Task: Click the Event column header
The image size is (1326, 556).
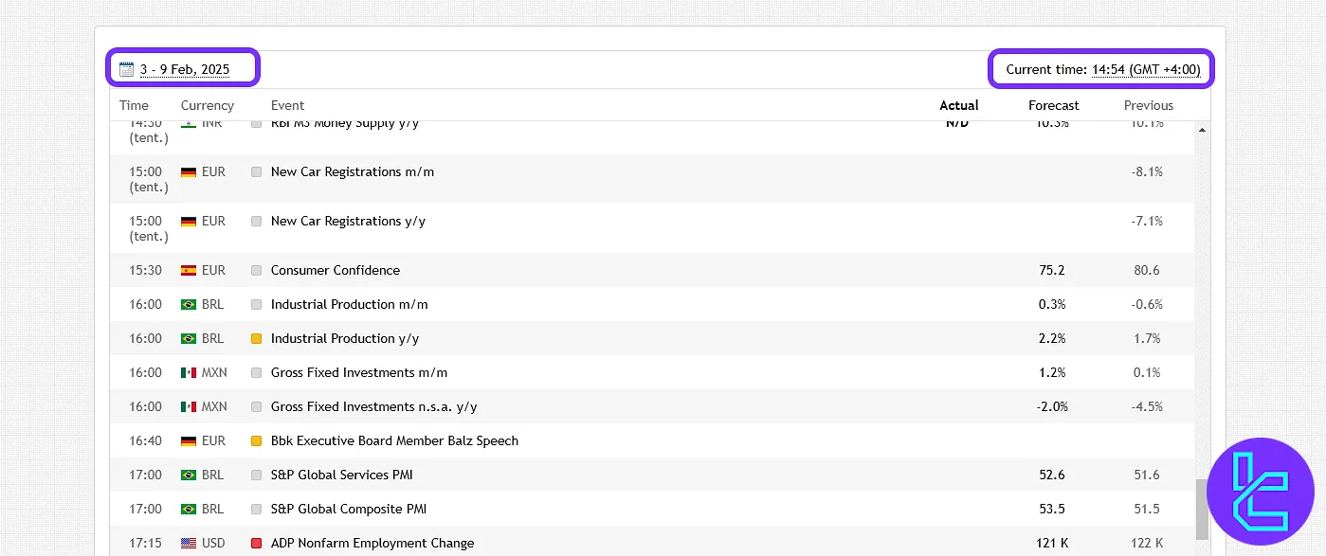Action: [288, 105]
